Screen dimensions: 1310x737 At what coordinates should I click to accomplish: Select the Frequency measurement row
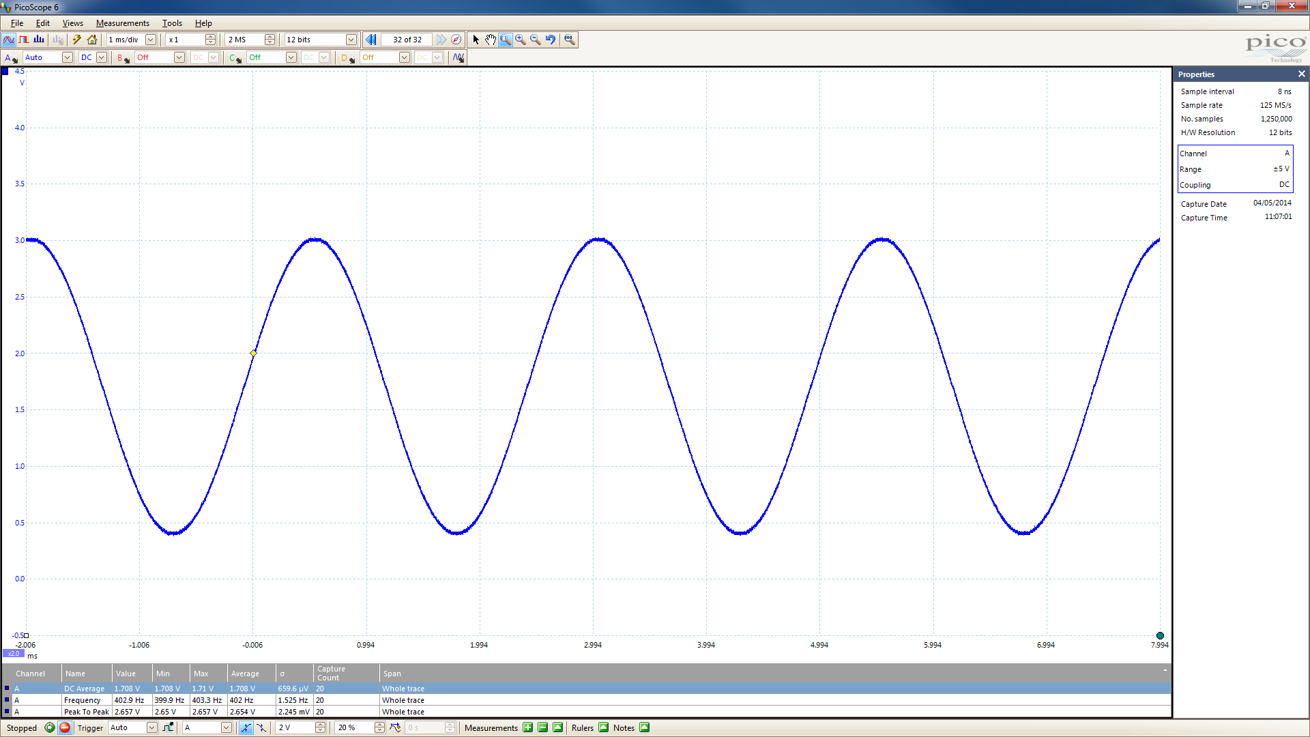(587, 700)
